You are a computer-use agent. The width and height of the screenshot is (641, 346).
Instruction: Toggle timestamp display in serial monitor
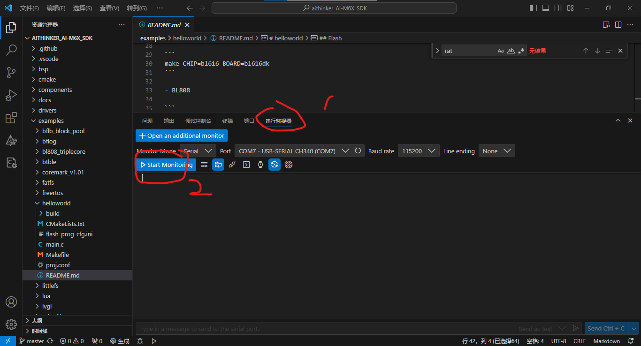pos(260,165)
